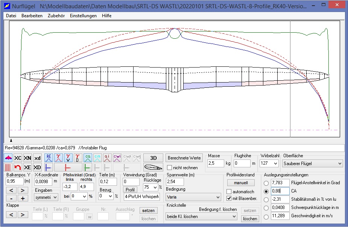Click the red vertical bars icon
This screenshot has height=227, width=348.
click(8, 167)
